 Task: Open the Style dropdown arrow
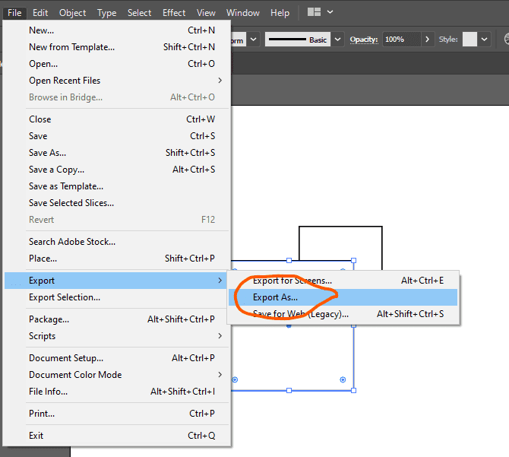(484, 40)
